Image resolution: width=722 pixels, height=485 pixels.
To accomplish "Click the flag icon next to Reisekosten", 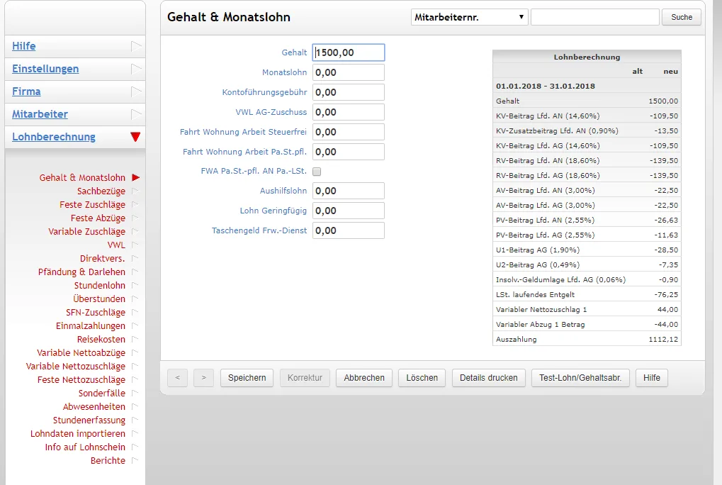I will click(135, 339).
